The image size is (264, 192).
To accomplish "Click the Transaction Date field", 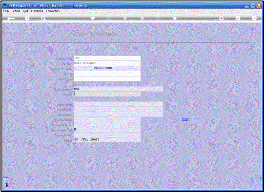I will pyautogui.click(x=107, y=68).
